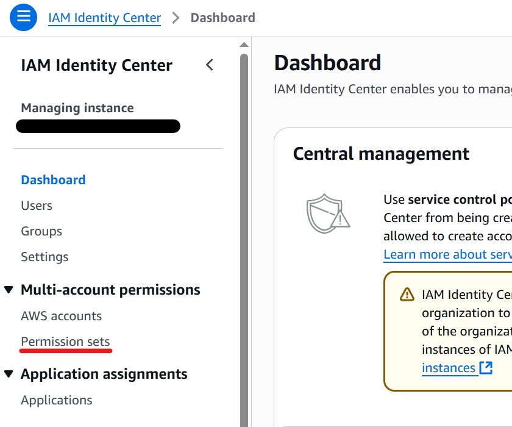Viewport: 512px width, 427px height.
Task: Click the Application assignments heading text
Action: click(104, 374)
